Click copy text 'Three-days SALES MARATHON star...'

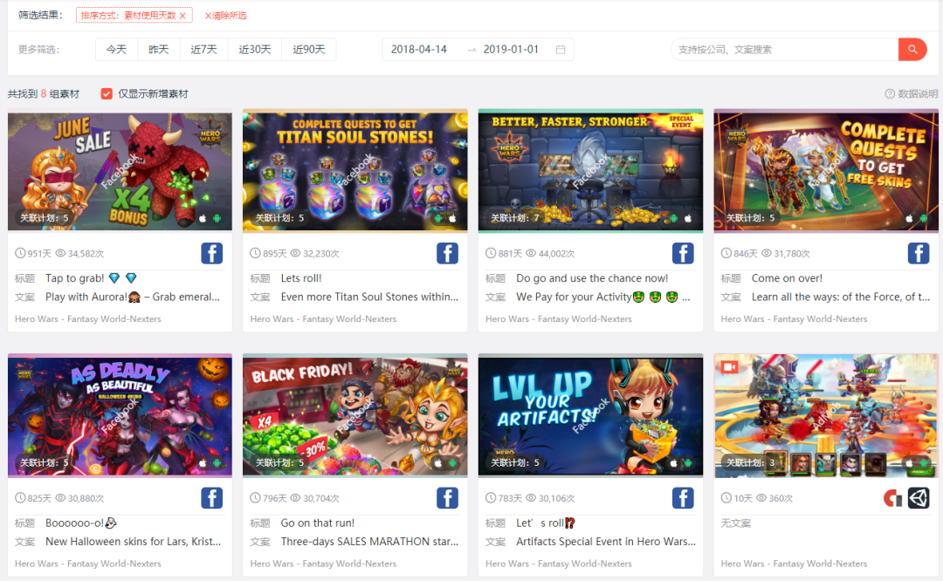click(369, 542)
